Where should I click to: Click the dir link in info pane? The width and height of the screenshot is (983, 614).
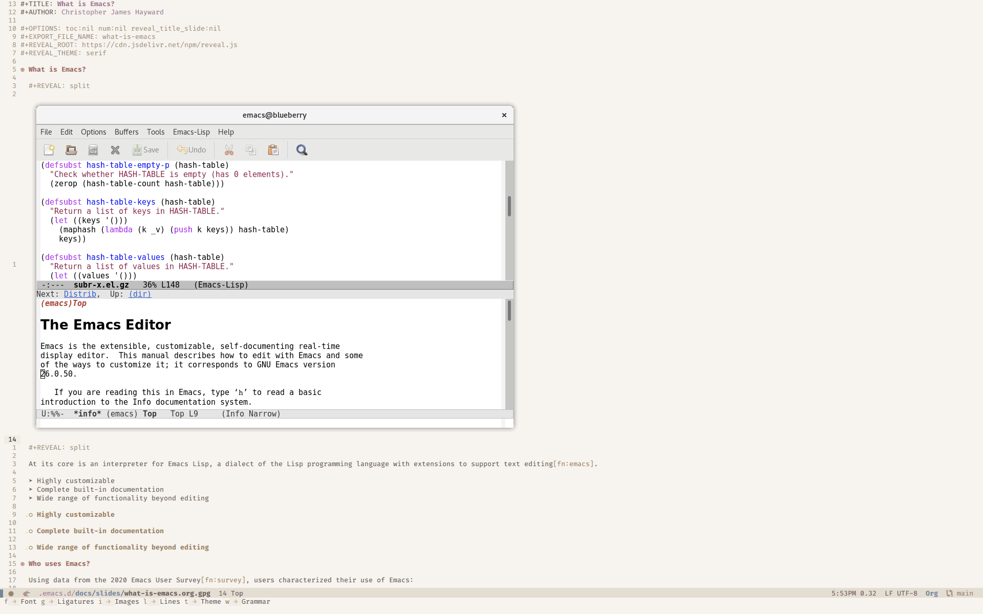(139, 294)
